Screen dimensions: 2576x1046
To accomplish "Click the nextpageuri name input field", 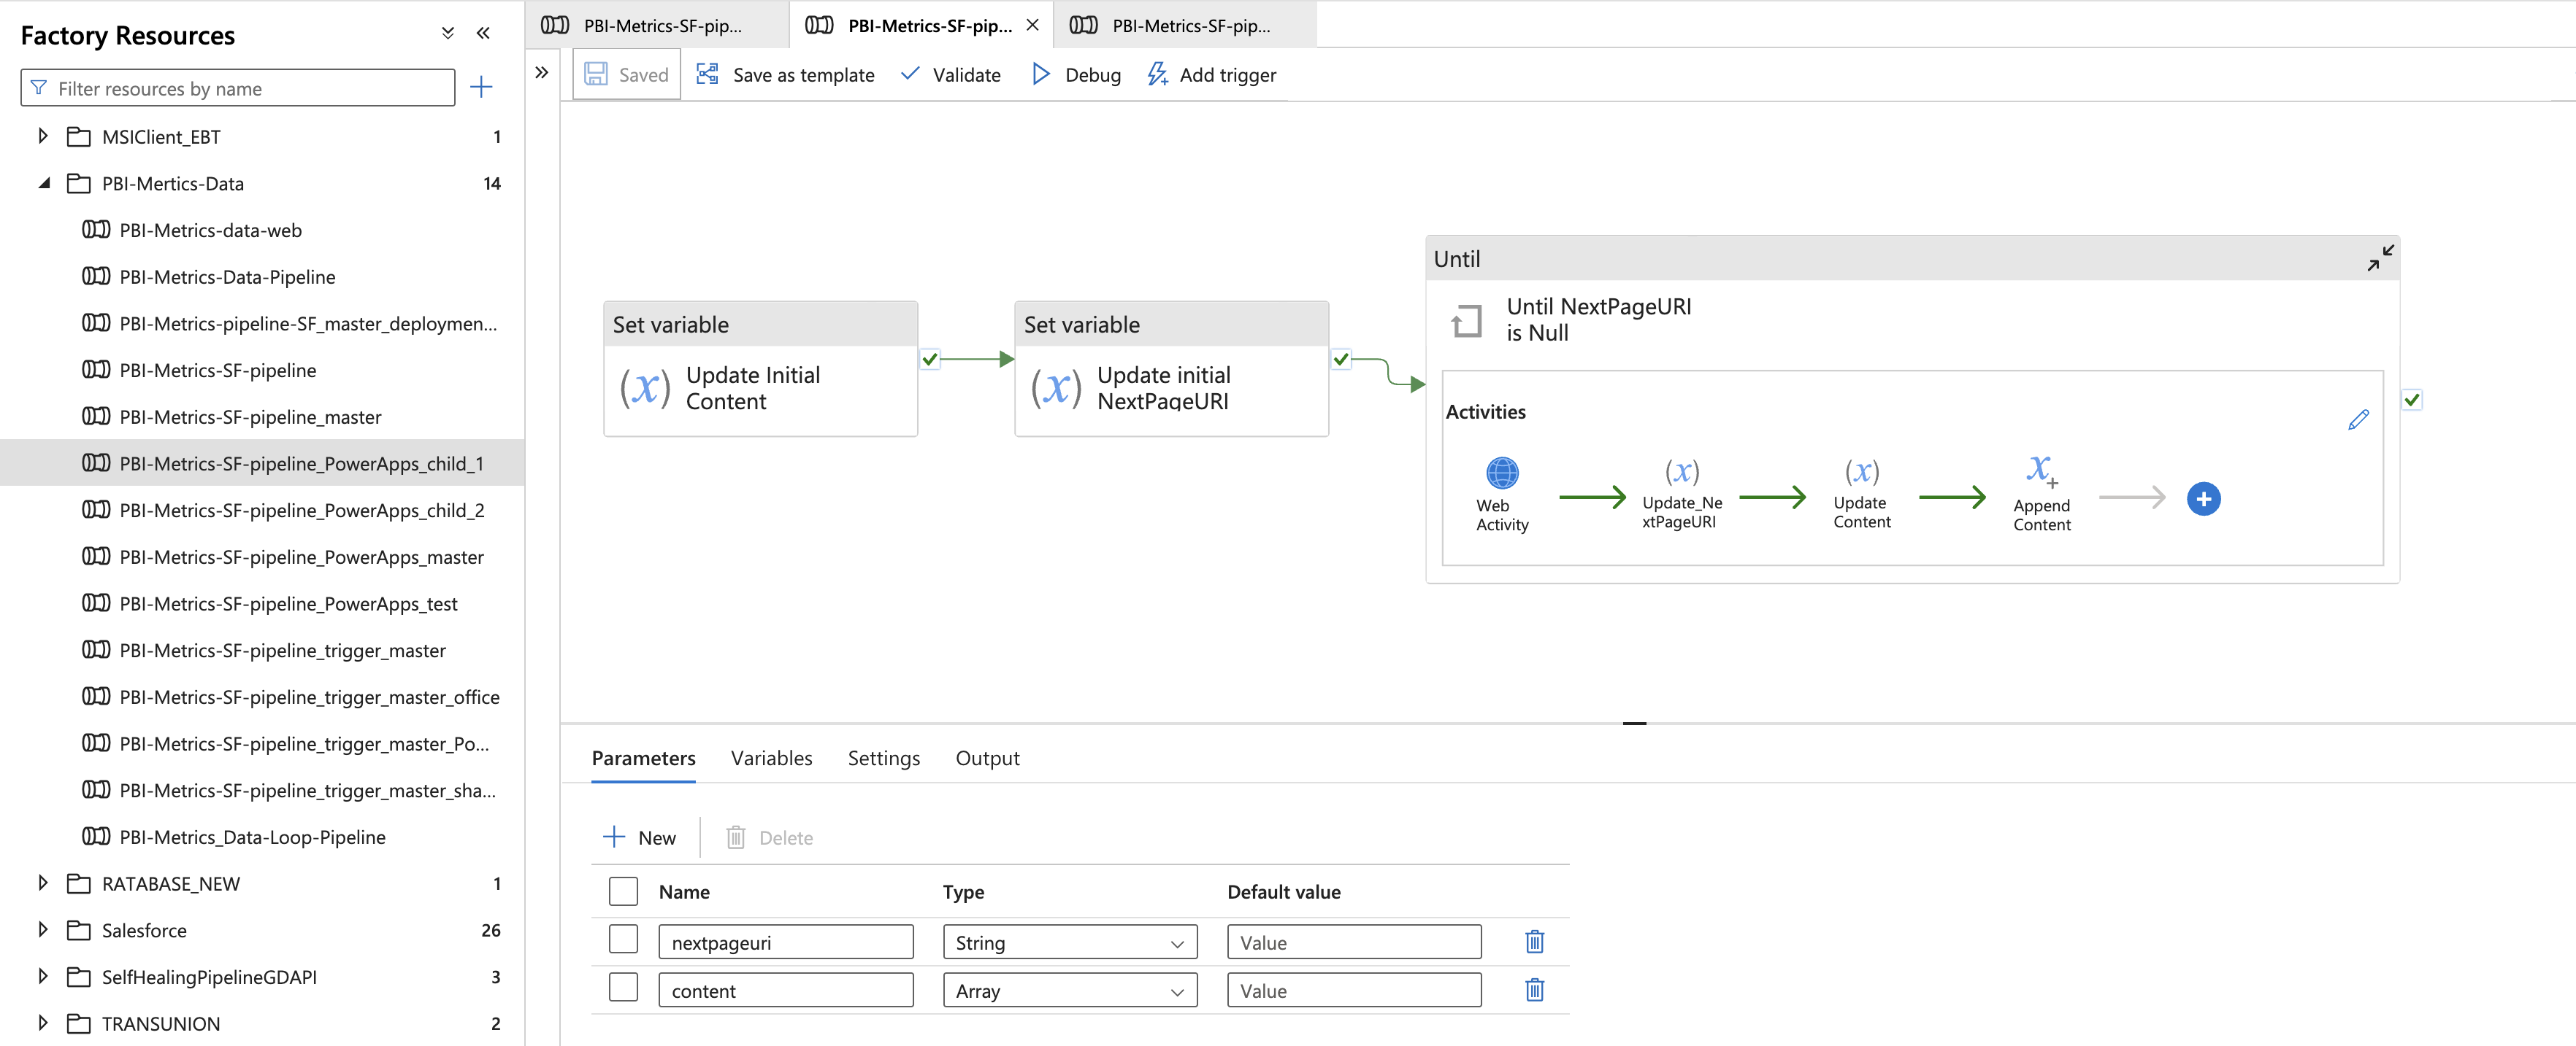I will pos(785,941).
